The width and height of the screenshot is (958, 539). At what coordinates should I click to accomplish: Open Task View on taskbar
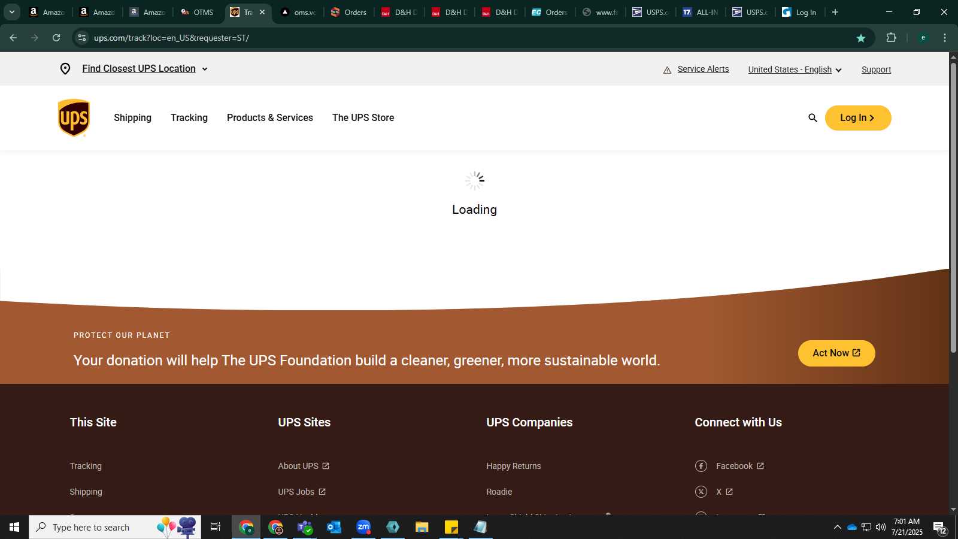pos(216,527)
